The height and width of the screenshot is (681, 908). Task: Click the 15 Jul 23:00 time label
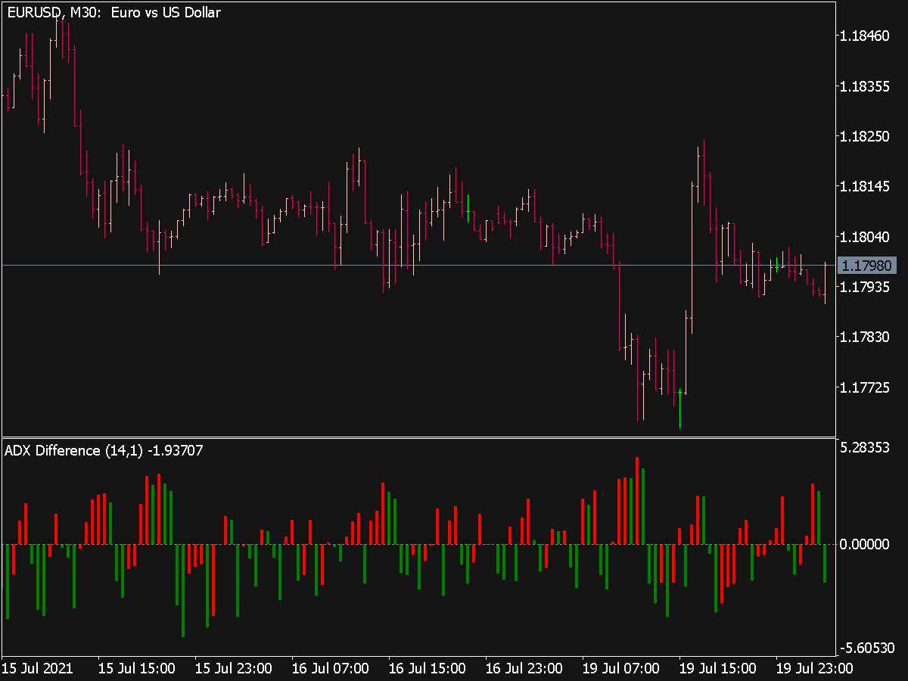233,668
